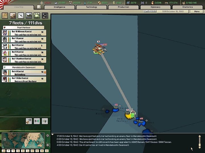The image size is (205, 153).
Task: Zoom in the minimap with plus
Action: tap(48, 135)
